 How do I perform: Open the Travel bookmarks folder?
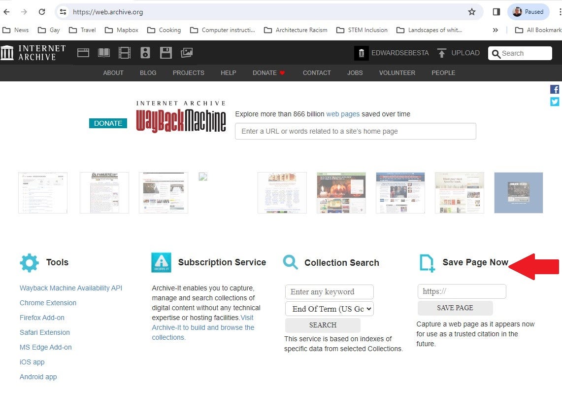[82, 30]
